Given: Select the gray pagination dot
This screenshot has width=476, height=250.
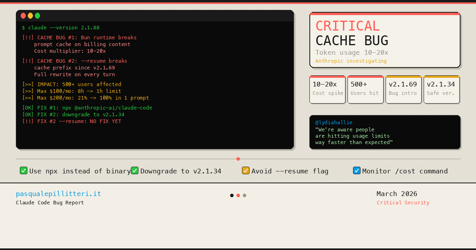Looking at the screenshot, I should pyautogui.click(x=244, y=195).
